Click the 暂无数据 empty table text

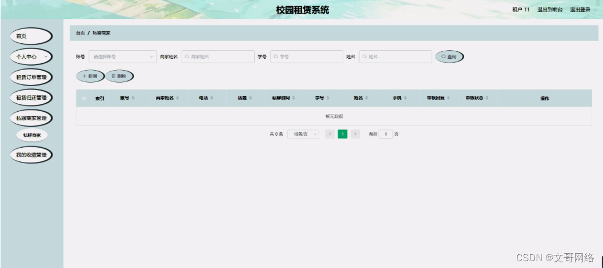click(x=334, y=116)
